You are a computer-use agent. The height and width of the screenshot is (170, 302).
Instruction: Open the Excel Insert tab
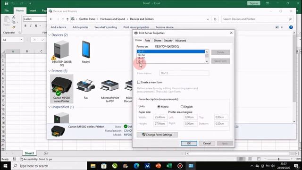[33, 10]
